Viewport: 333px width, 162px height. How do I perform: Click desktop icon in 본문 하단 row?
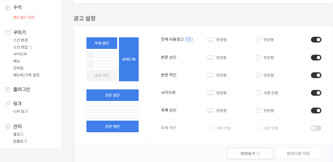tap(210, 75)
